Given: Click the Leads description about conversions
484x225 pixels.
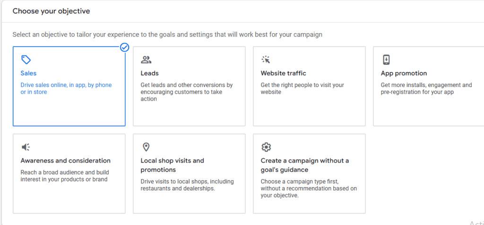Looking at the screenshot, I should click(x=187, y=92).
